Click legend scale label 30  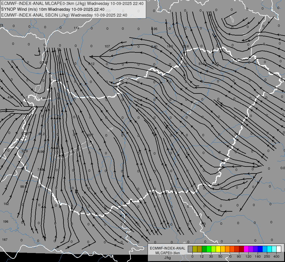click(211, 256)
